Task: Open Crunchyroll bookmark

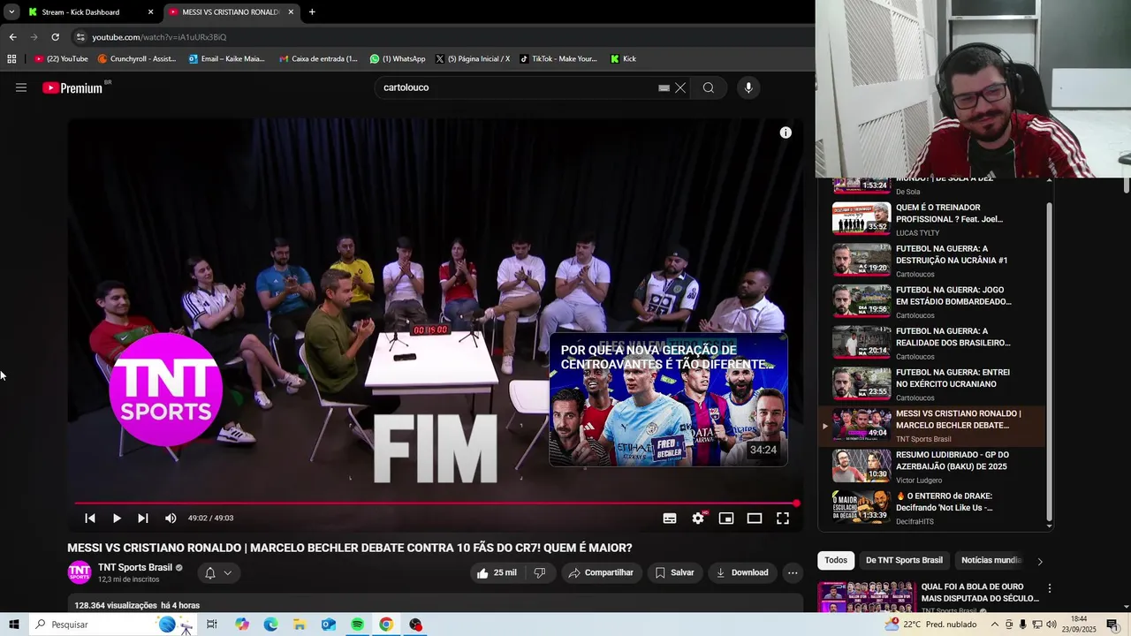Action: click(137, 59)
